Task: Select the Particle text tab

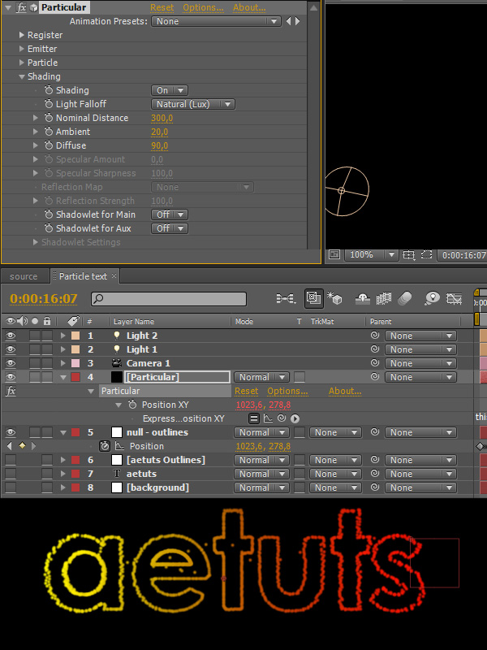Action: coord(83,276)
